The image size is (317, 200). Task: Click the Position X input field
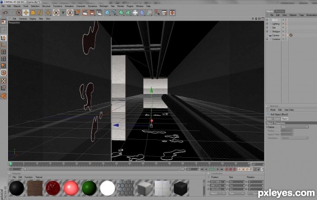click(x=218, y=182)
